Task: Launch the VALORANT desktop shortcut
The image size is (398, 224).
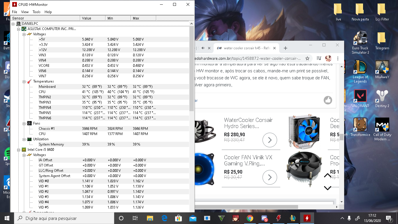Action: tap(360, 99)
